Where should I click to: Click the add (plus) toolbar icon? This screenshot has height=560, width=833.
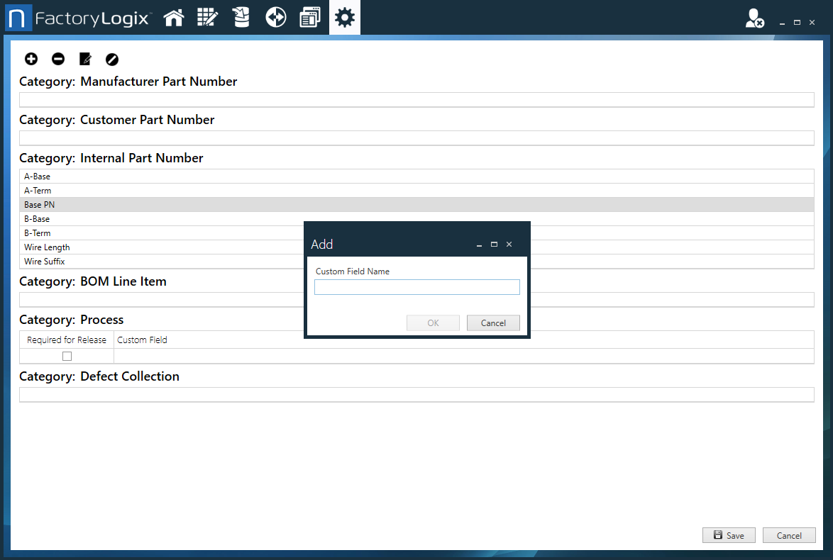(31, 59)
